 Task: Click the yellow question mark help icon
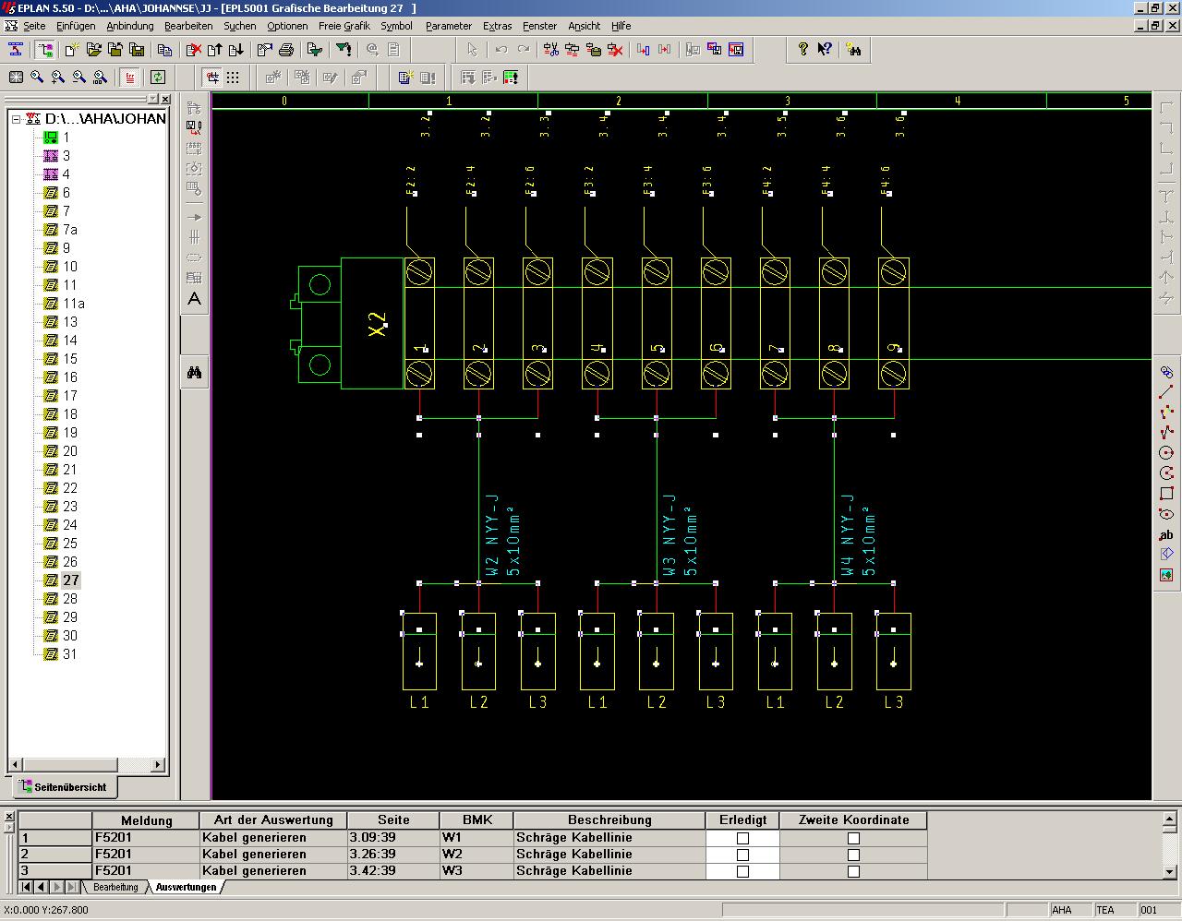(x=802, y=50)
